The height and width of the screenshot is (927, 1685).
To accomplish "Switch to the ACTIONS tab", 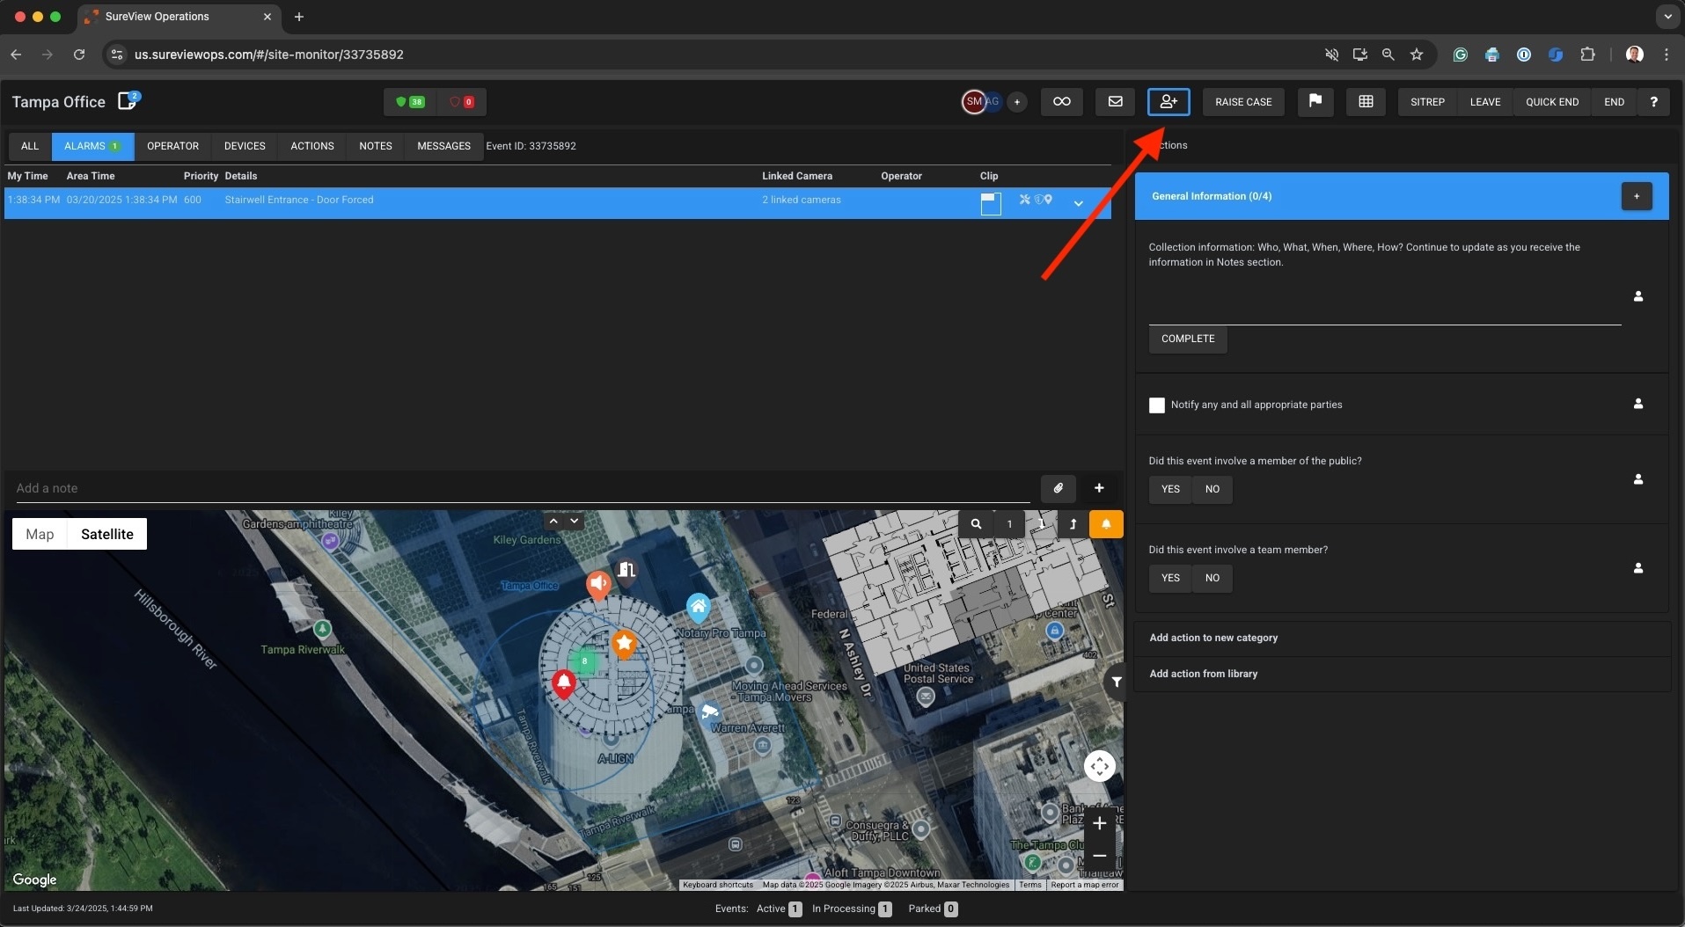I will [312, 146].
